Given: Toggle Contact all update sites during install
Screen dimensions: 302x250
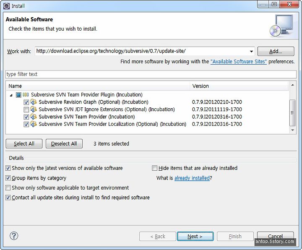Looking at the screenshot, I should (8, 198).
